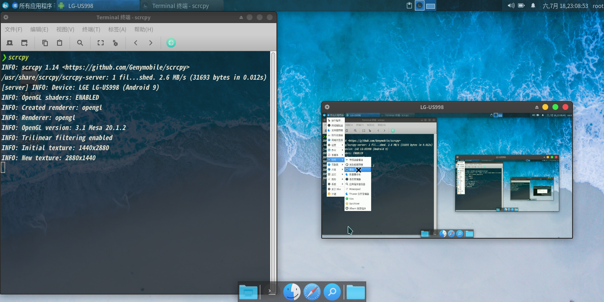Screen dimensions: 604x302
Task: Open the 视图(V) menu
Action: coord(65,29)
